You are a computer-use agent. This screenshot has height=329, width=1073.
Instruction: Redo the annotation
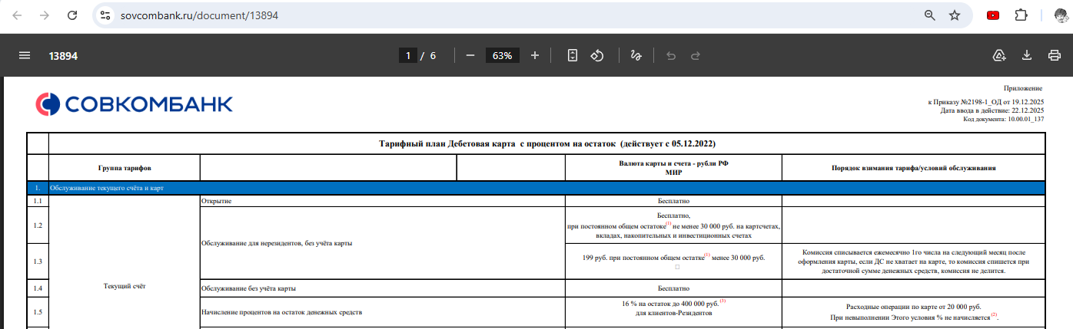click(x=696, y=56)
